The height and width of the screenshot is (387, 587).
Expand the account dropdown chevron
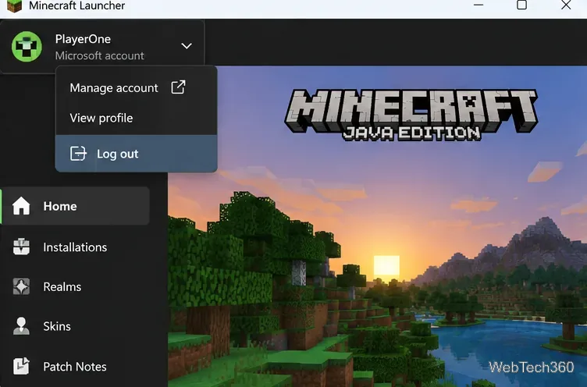[187, 46]
